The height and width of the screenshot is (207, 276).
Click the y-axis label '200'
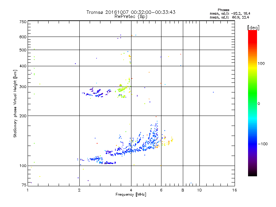pos(23,116)
